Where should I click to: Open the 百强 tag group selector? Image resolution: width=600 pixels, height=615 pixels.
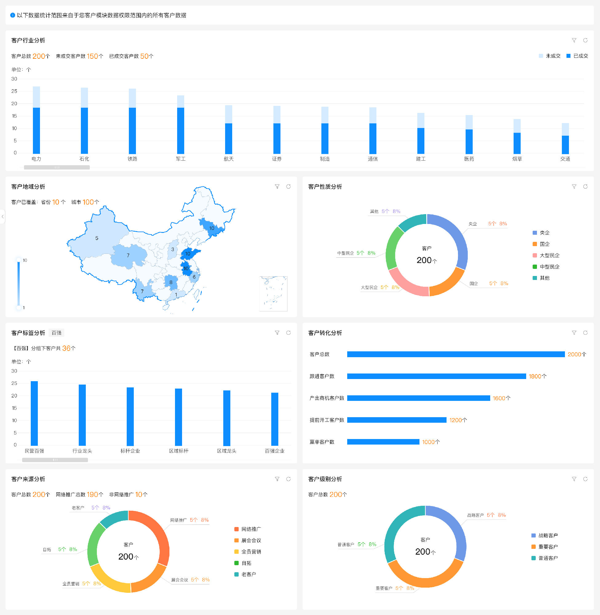57,333
